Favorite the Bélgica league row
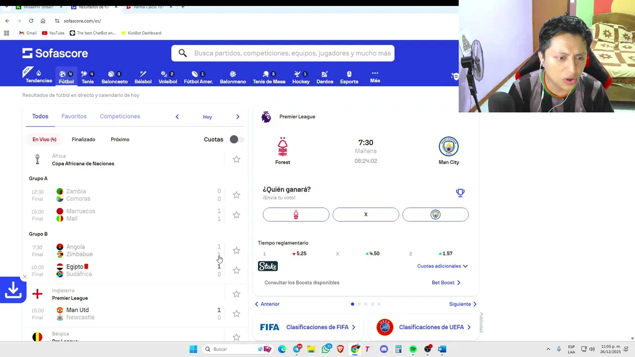 (x=236, y=337)
